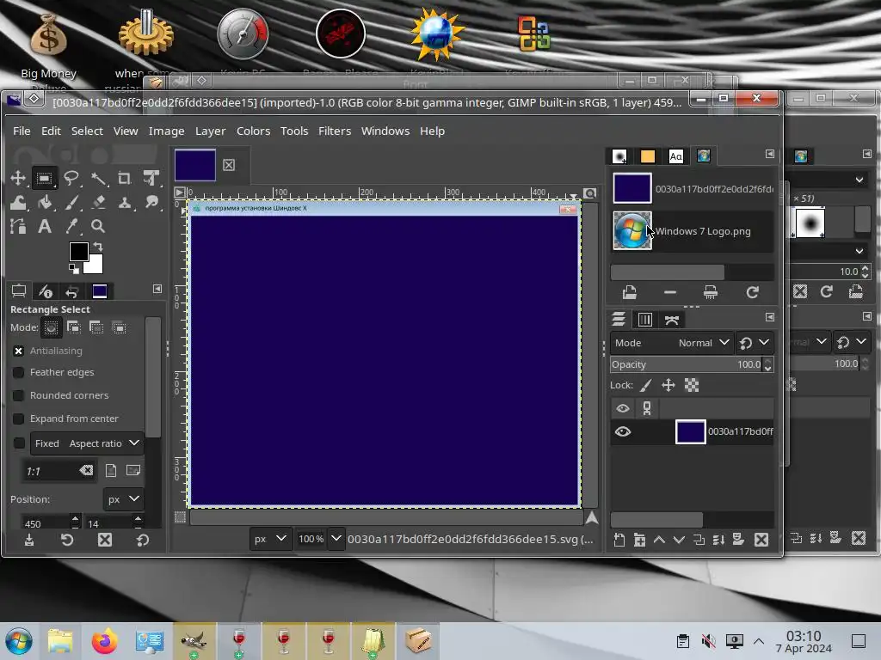Create a new layer in Layers panel
881x660 pixels.
click(x=619, y=540)
